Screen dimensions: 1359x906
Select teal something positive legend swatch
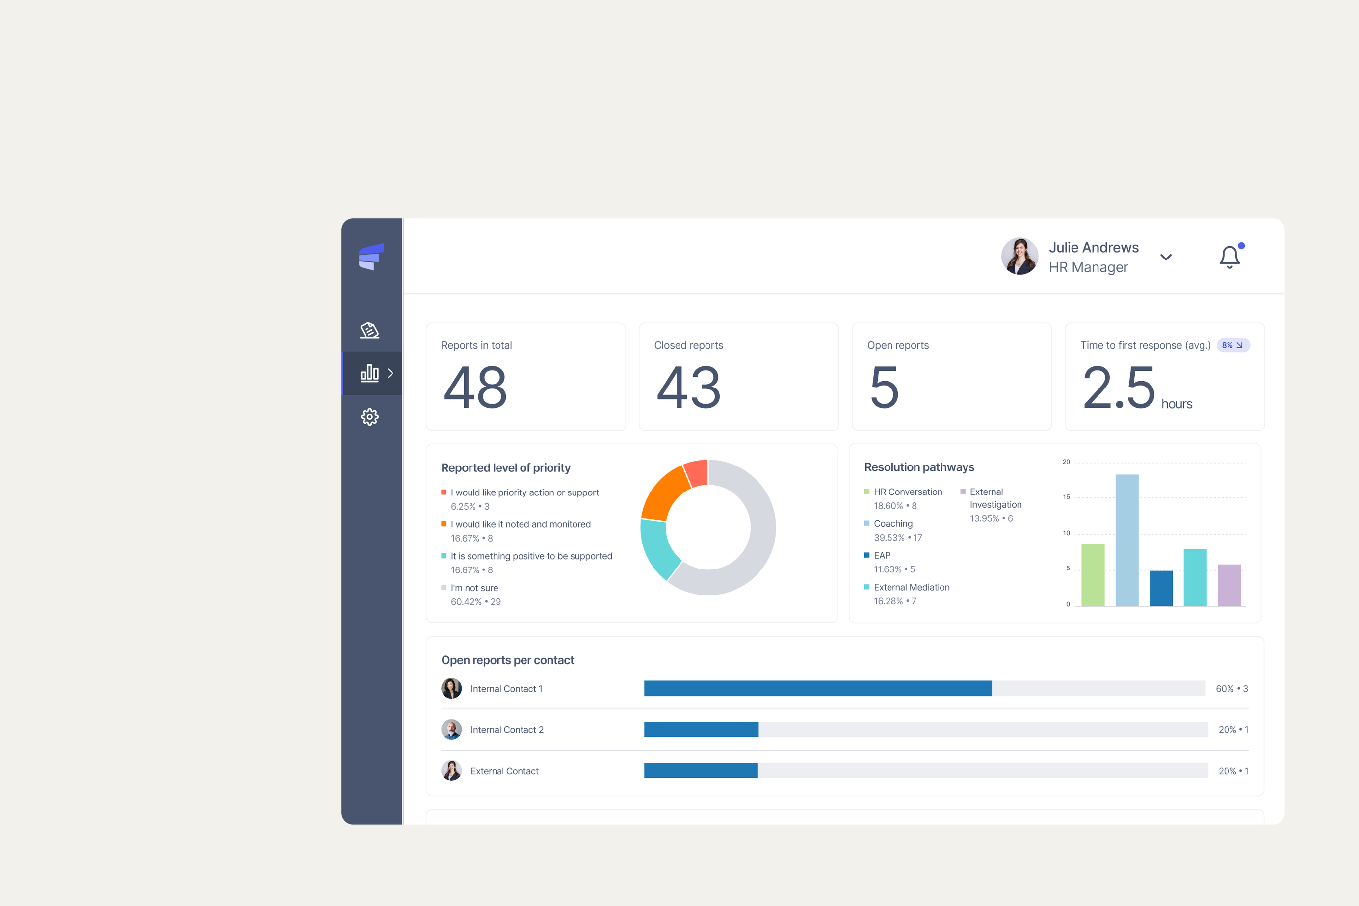(444, 556)
